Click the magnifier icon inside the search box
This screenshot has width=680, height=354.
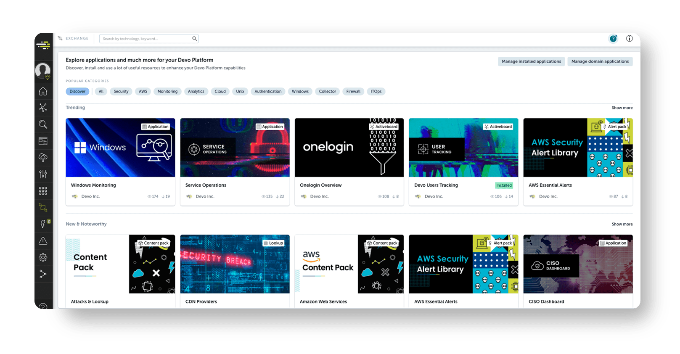(195, 39)
